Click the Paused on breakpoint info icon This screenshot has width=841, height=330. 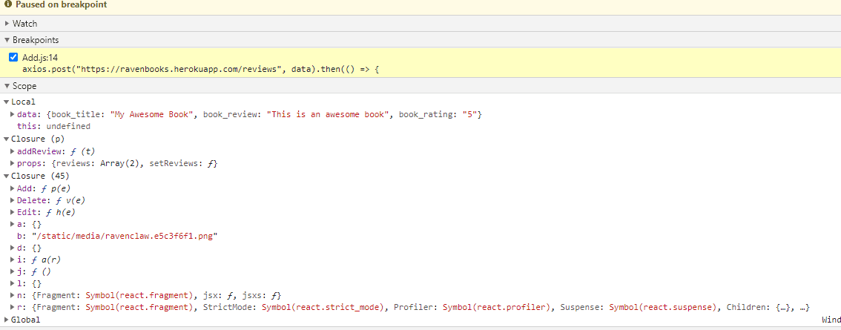pos(7,4)
